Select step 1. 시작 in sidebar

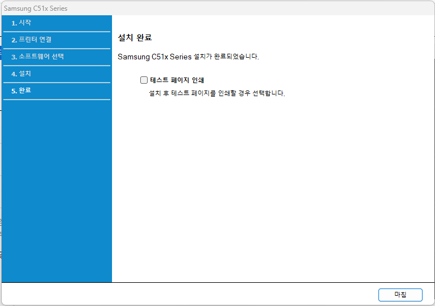tap(57, 23)
